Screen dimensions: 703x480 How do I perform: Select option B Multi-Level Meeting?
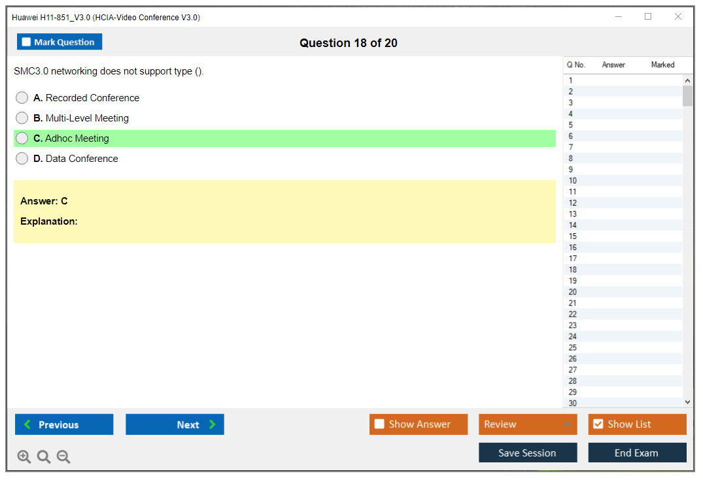(x=22, y=118)
